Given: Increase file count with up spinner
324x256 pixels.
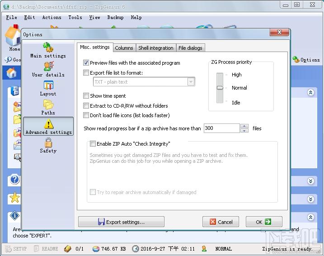Looking at the screenshot, I should (x=244, y=126).
